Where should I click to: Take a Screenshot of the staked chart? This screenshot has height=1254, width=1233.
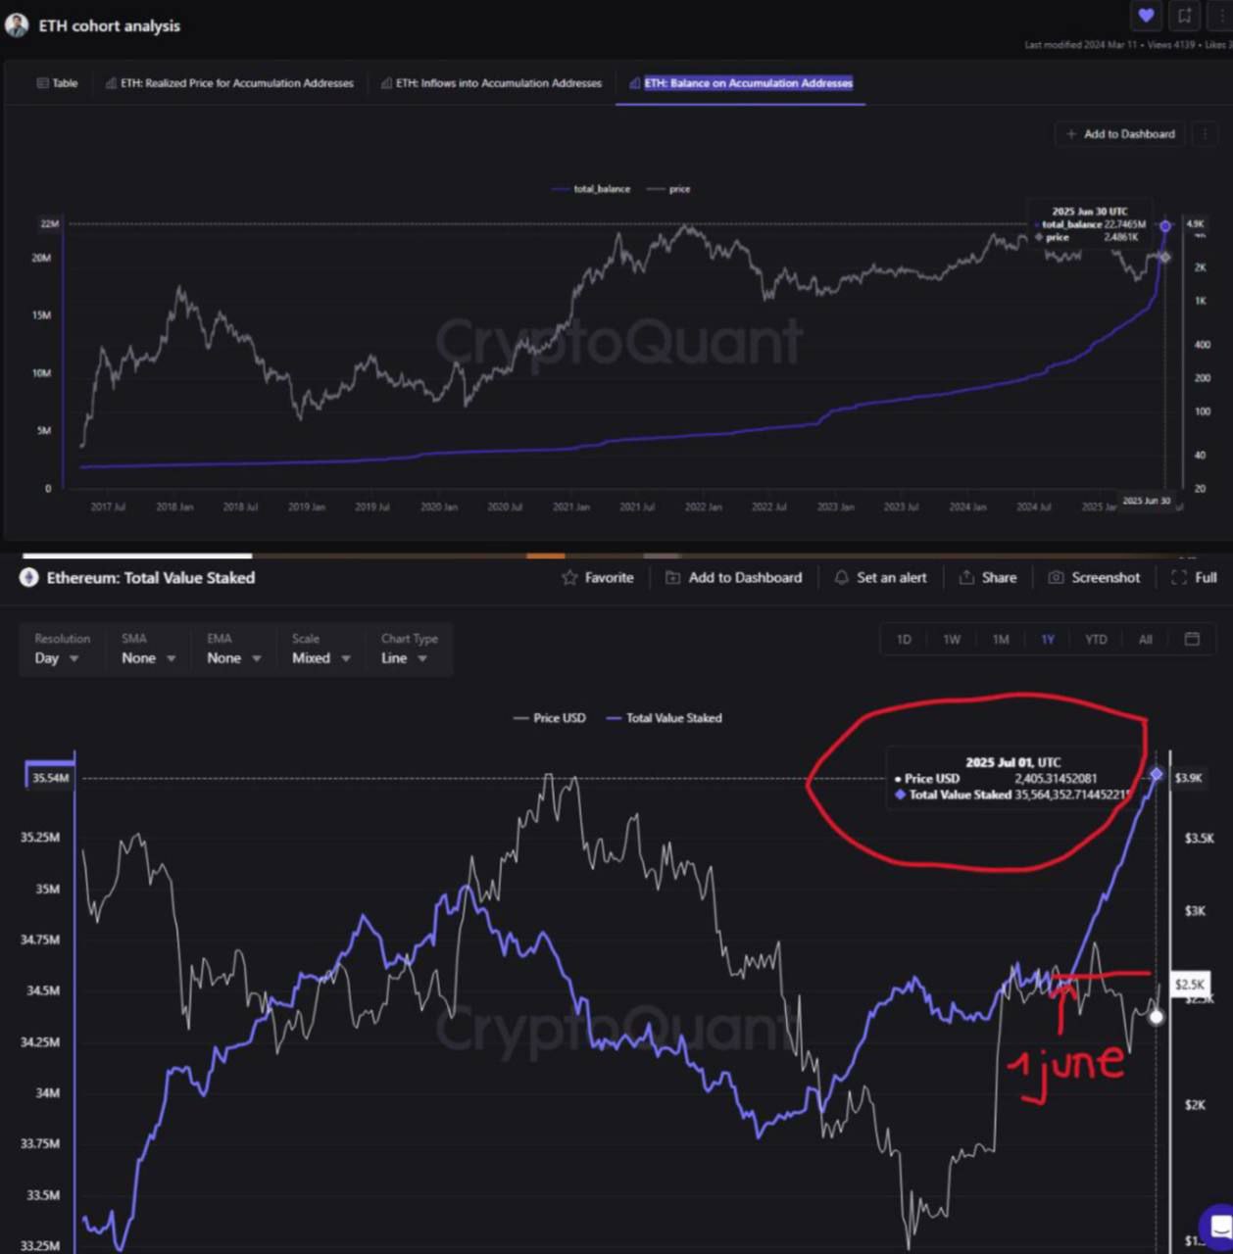pos(1094,578)
